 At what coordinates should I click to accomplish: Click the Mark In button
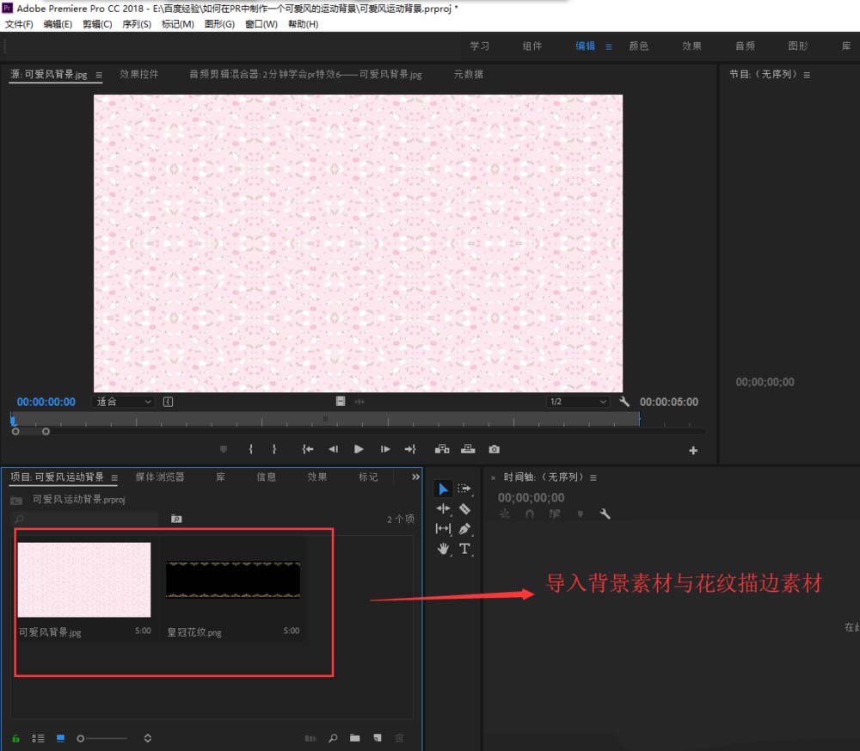tap(250, 449)
